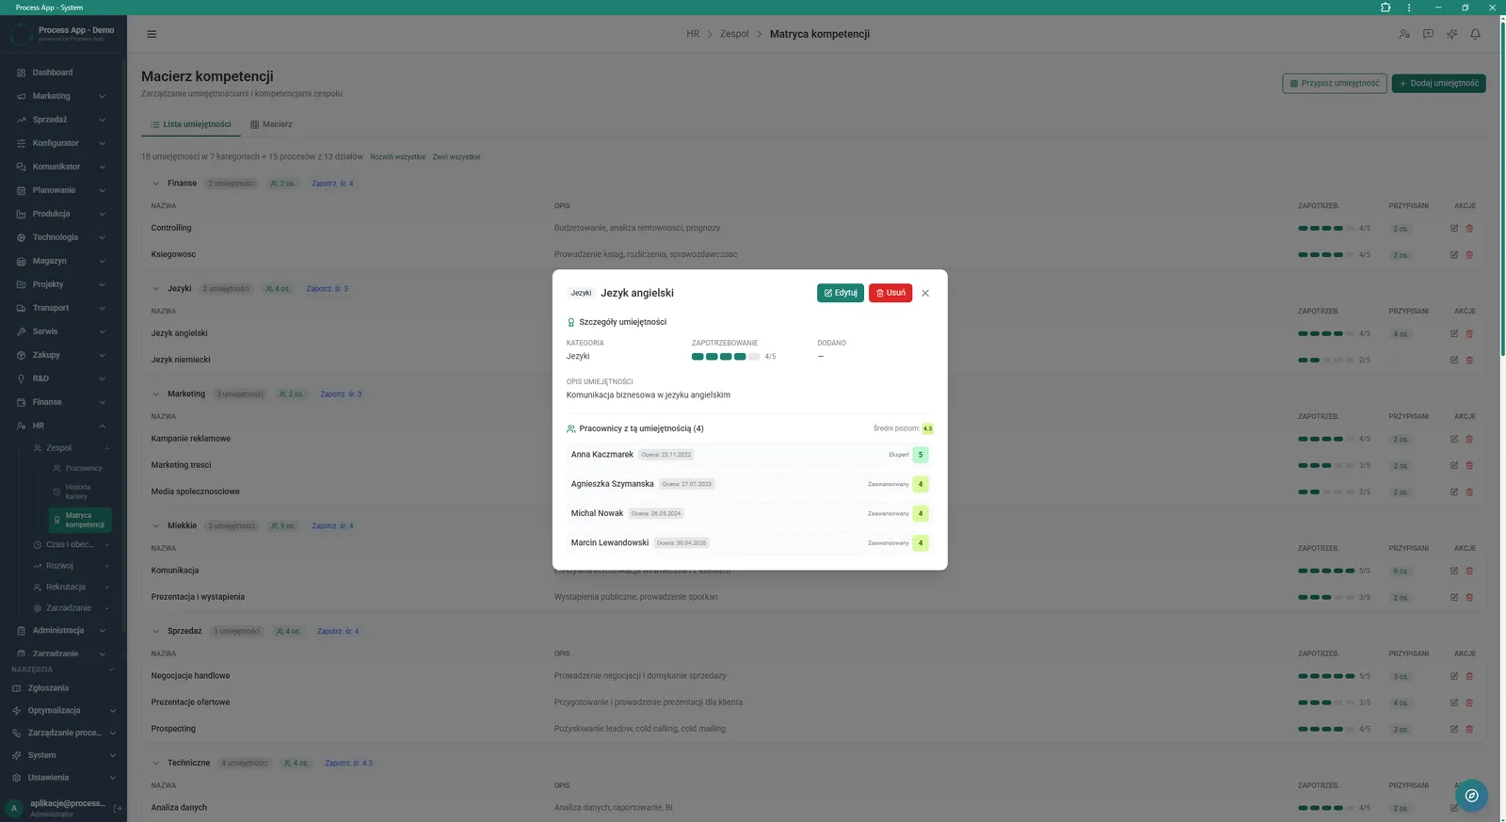Select the Lista umiejętności tab
The image size is (1506, 822).
(x=191, y=124)
